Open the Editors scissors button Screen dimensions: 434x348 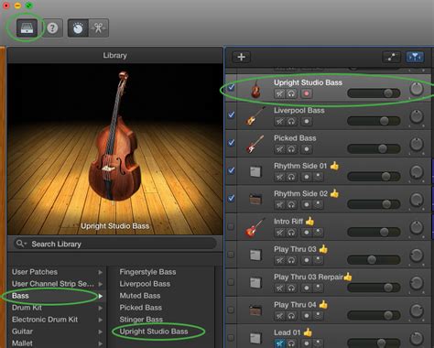(98, 28)
